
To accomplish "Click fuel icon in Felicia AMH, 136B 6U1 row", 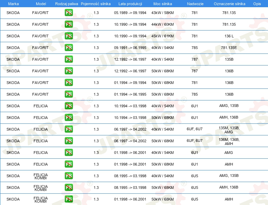I will [69, 117].
